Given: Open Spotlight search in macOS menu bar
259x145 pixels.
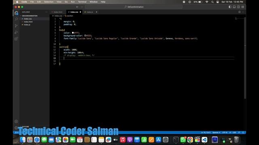Looking at the screenshot, I should tap(212, 2).
